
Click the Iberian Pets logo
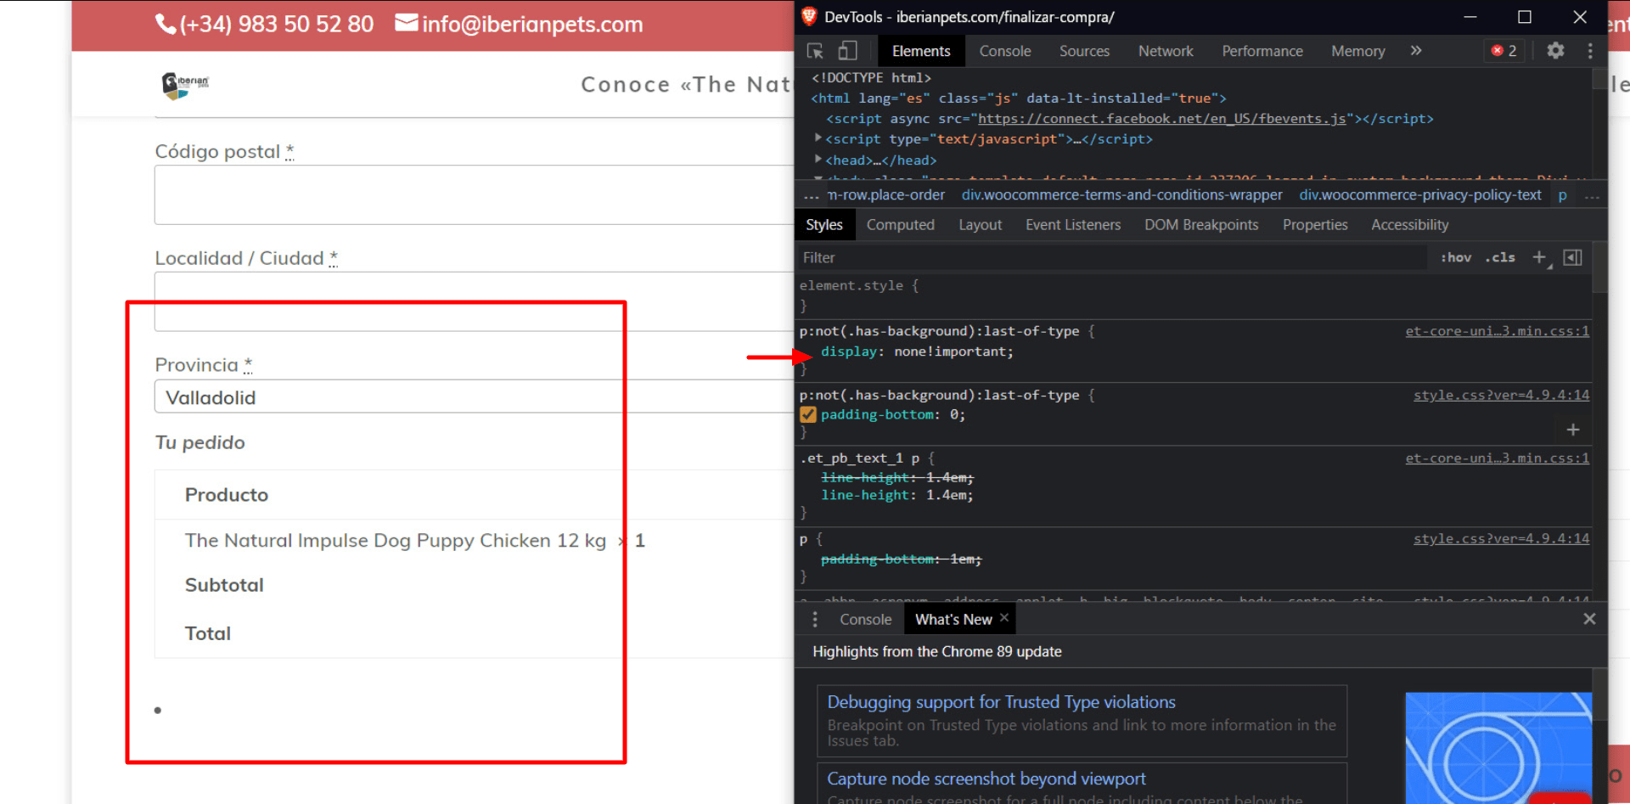(x=185, y=85)
